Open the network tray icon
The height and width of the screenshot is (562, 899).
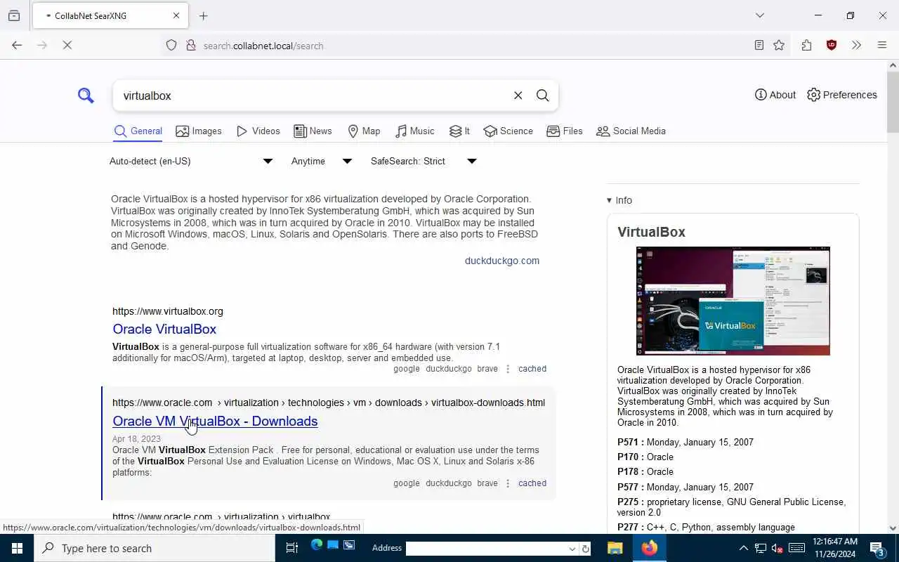[761, 548]
